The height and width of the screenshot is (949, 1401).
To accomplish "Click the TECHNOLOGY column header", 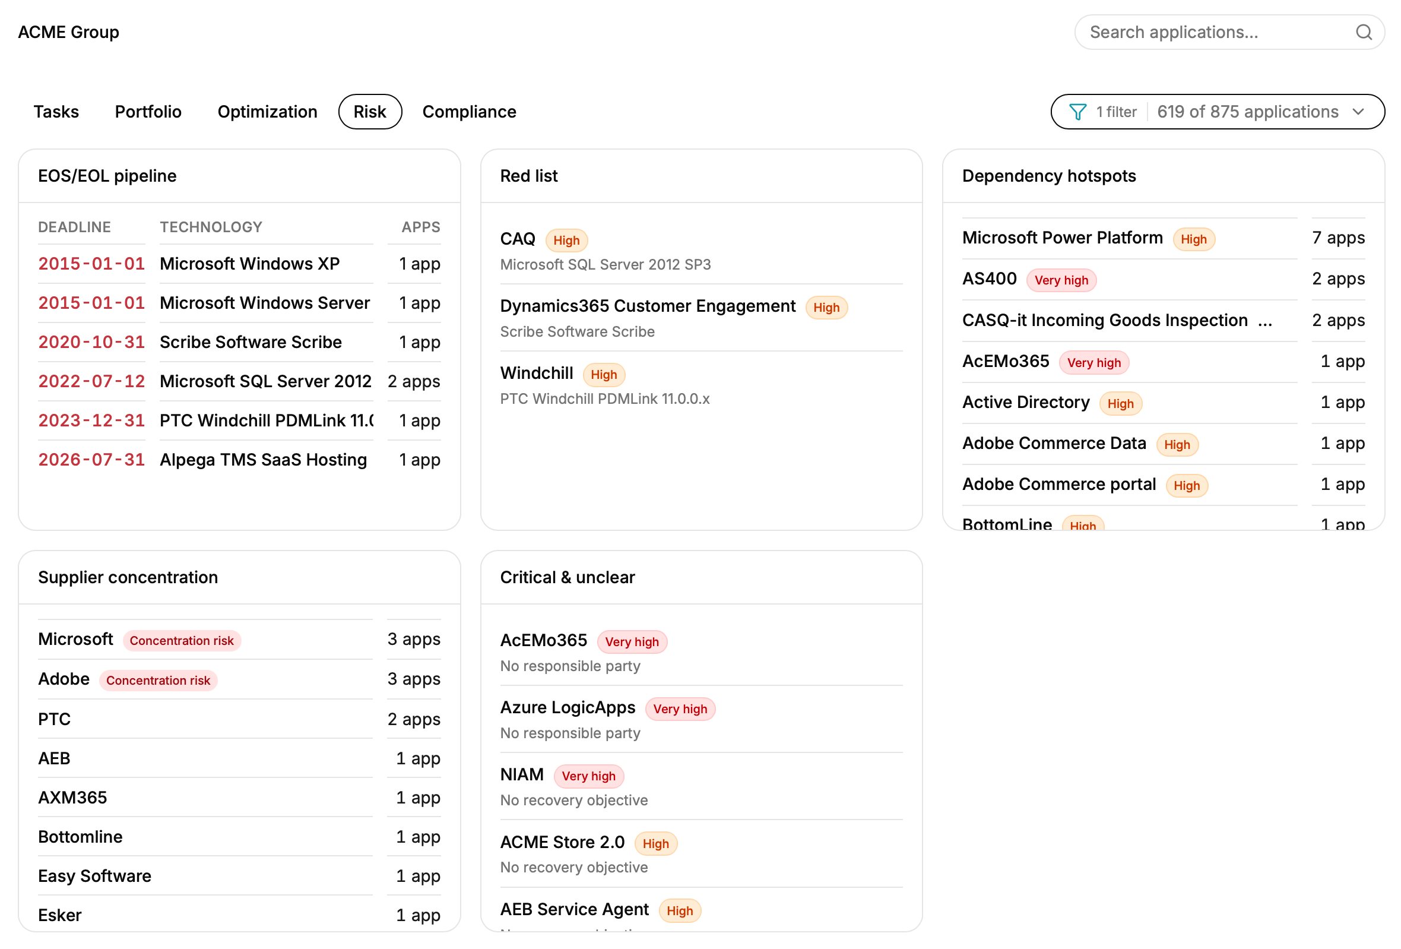I will coord(211,227).
